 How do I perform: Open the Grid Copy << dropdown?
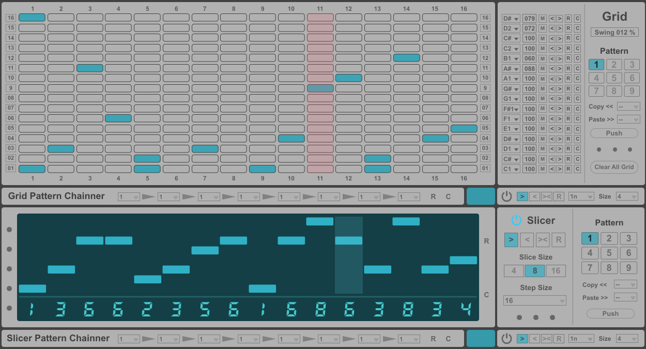pos(628,107)
